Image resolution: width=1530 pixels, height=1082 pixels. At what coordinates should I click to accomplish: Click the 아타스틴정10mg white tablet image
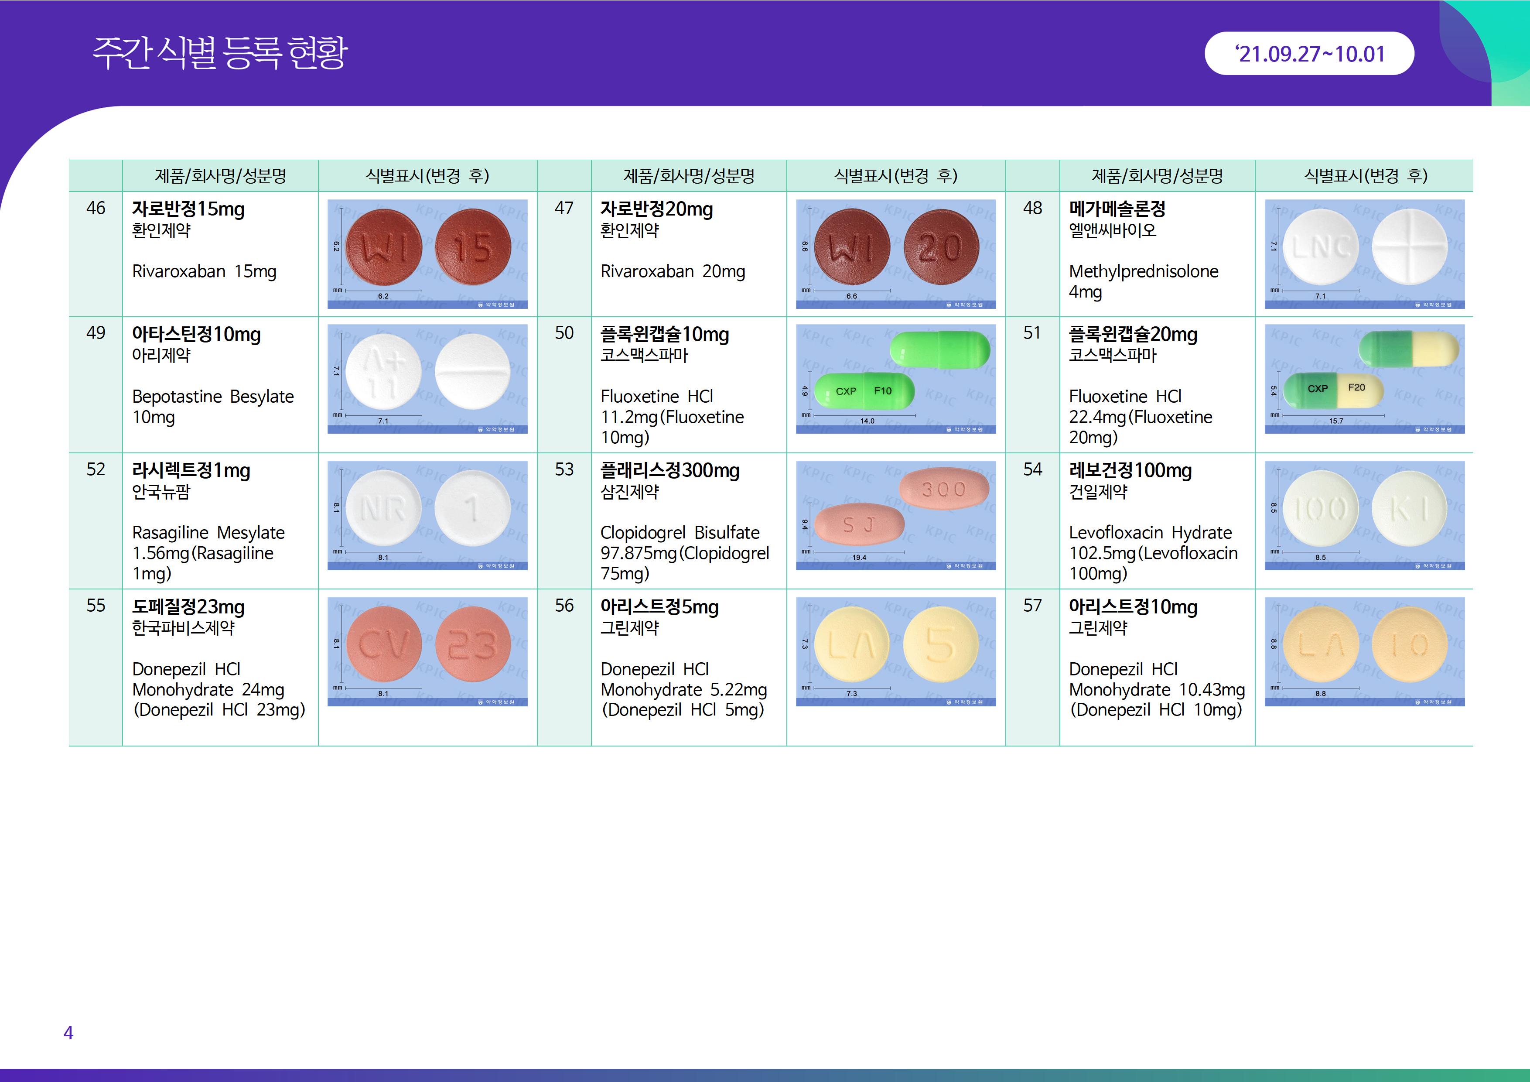(427, 379)
